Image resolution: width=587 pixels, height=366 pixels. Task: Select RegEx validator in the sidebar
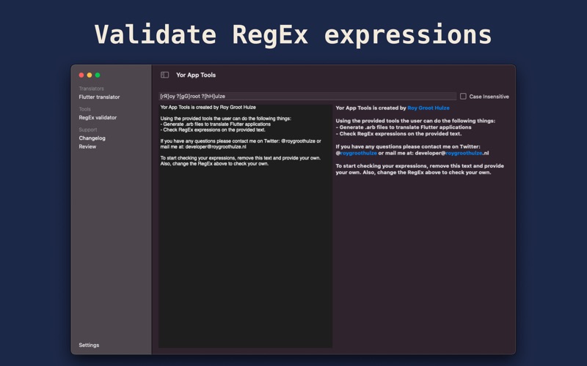click(x=98, y=117)
